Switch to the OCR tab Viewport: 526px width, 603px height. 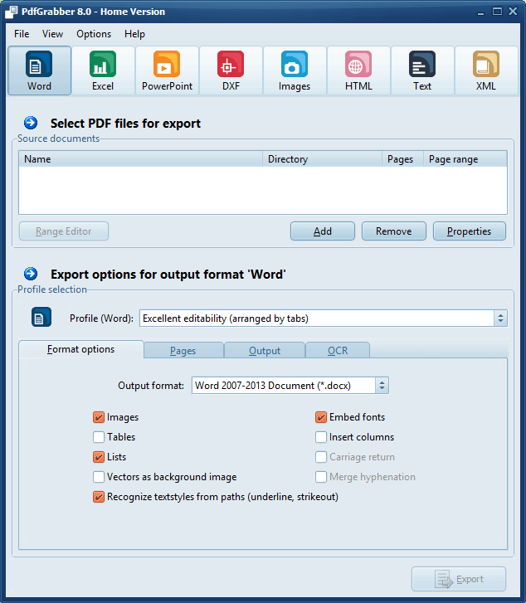click(338, 350)
